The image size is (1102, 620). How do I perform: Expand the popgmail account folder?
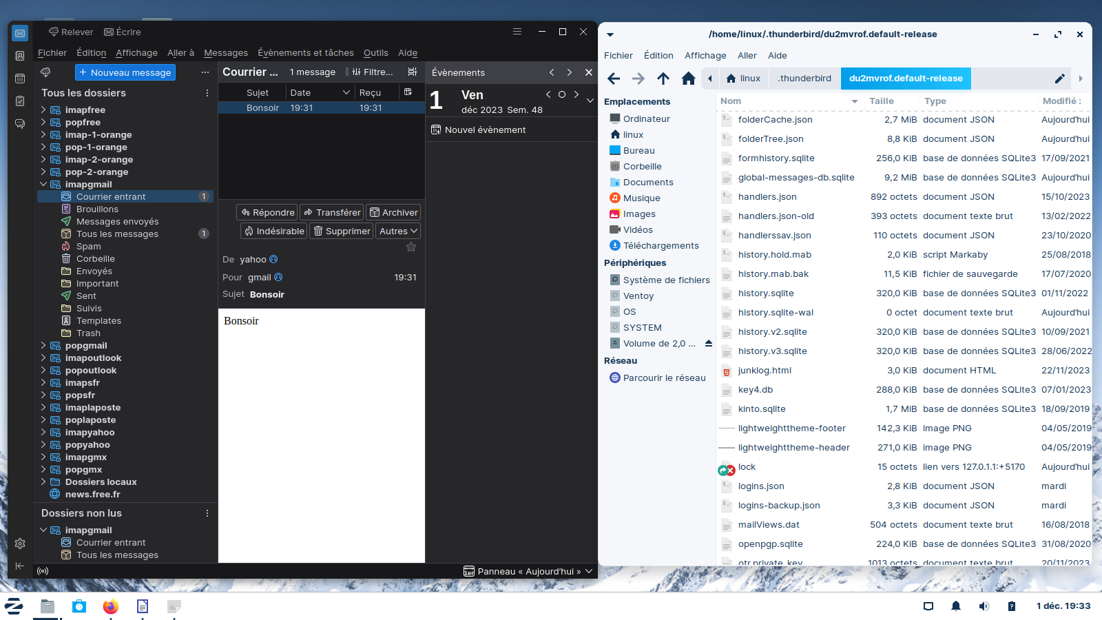pos(43,345)
